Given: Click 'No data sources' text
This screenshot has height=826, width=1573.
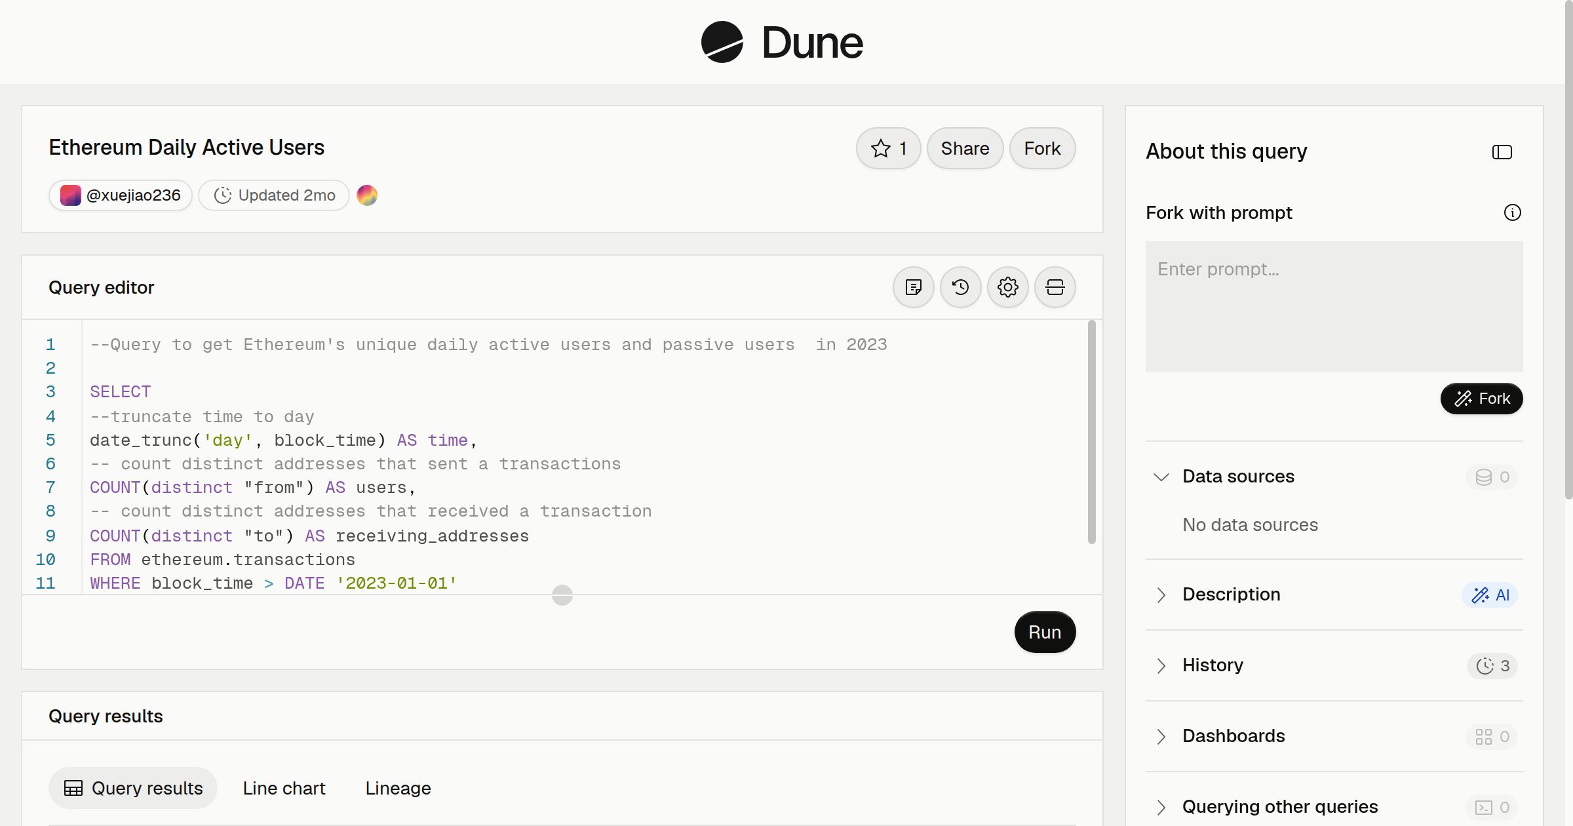Looking at the screenshot, I should pyautogui.click(x=1250, y=524).
